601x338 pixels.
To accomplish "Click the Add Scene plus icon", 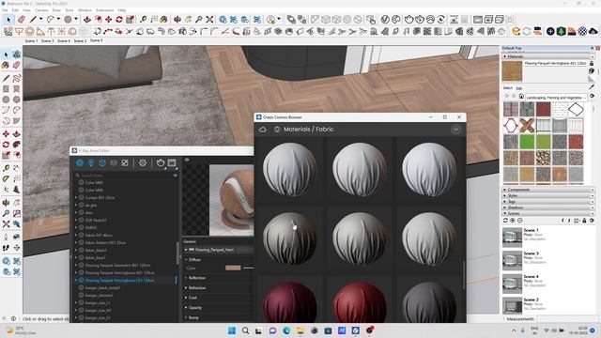I will (513, 221).
